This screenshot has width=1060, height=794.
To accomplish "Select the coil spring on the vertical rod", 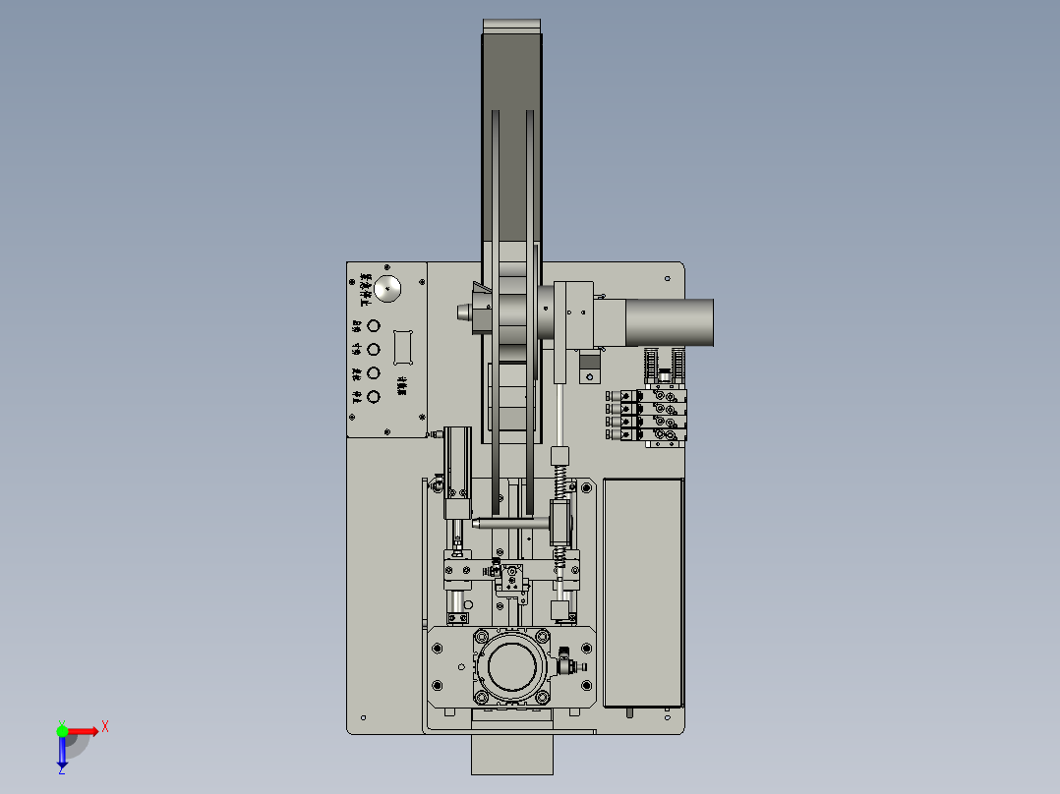I will [559, 482].
